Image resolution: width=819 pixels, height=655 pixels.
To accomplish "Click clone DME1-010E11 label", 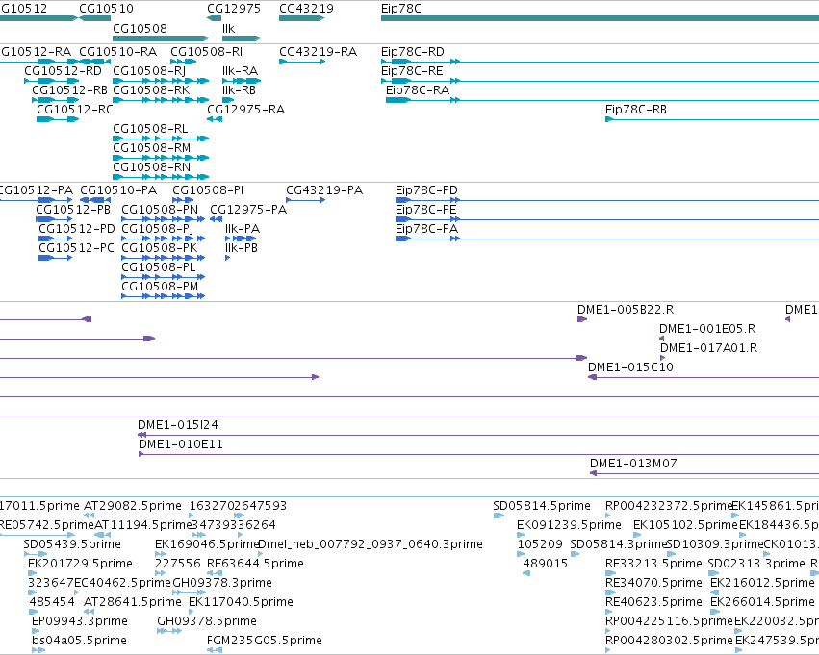I will click(181, 444).
